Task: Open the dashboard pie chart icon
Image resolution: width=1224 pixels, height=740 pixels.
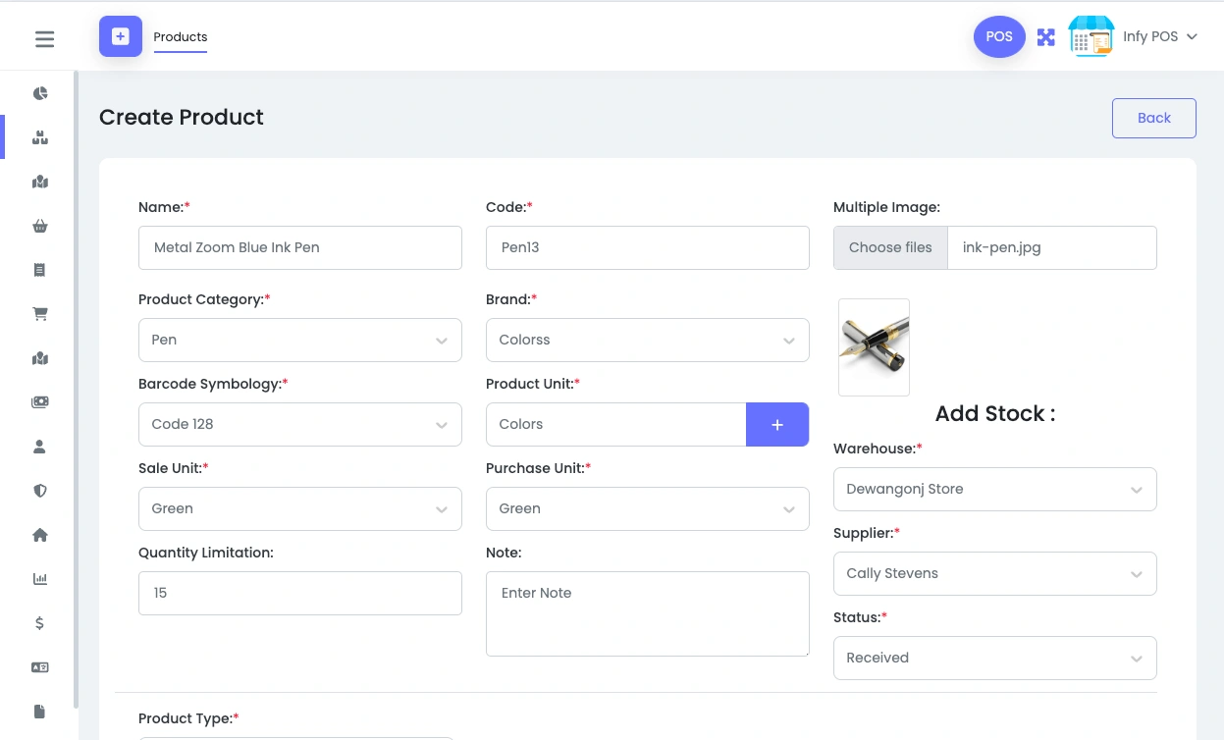Action: tap(40, 94)
